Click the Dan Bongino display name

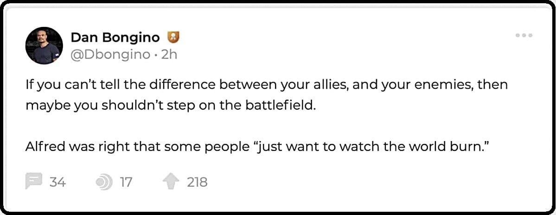click(x=115, y=37)
